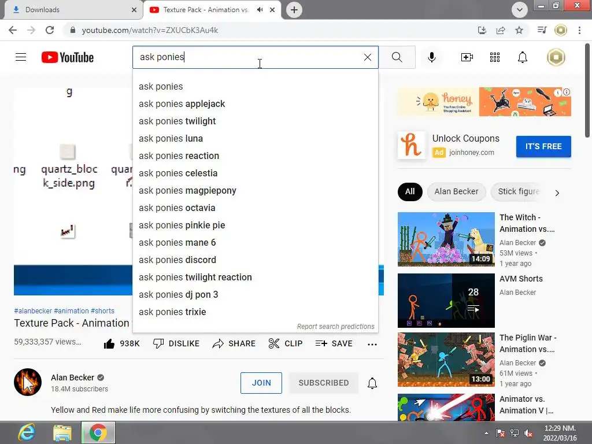Show more filter chips with arrow

[x=557, y=193]
